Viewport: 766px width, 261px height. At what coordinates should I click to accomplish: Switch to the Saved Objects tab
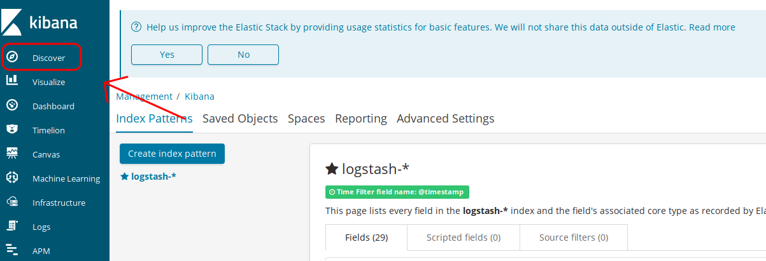click(x=240, y=119)
